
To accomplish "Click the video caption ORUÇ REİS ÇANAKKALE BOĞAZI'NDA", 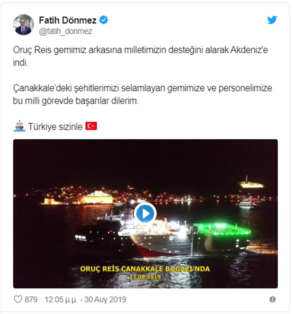I will point(145,269).
